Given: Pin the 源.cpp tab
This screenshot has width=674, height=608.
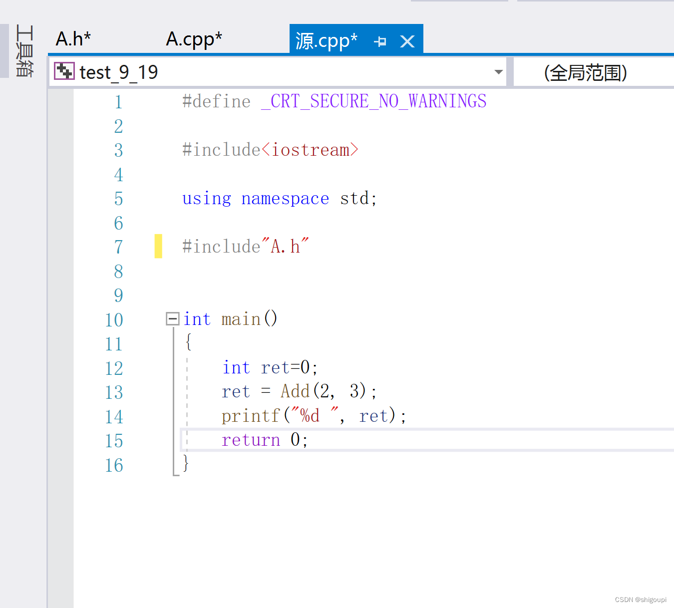Looking at the screenshot, I should pos(380,41).
